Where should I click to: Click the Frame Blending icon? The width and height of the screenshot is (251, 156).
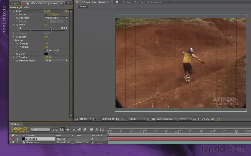[x=80, y=130]
